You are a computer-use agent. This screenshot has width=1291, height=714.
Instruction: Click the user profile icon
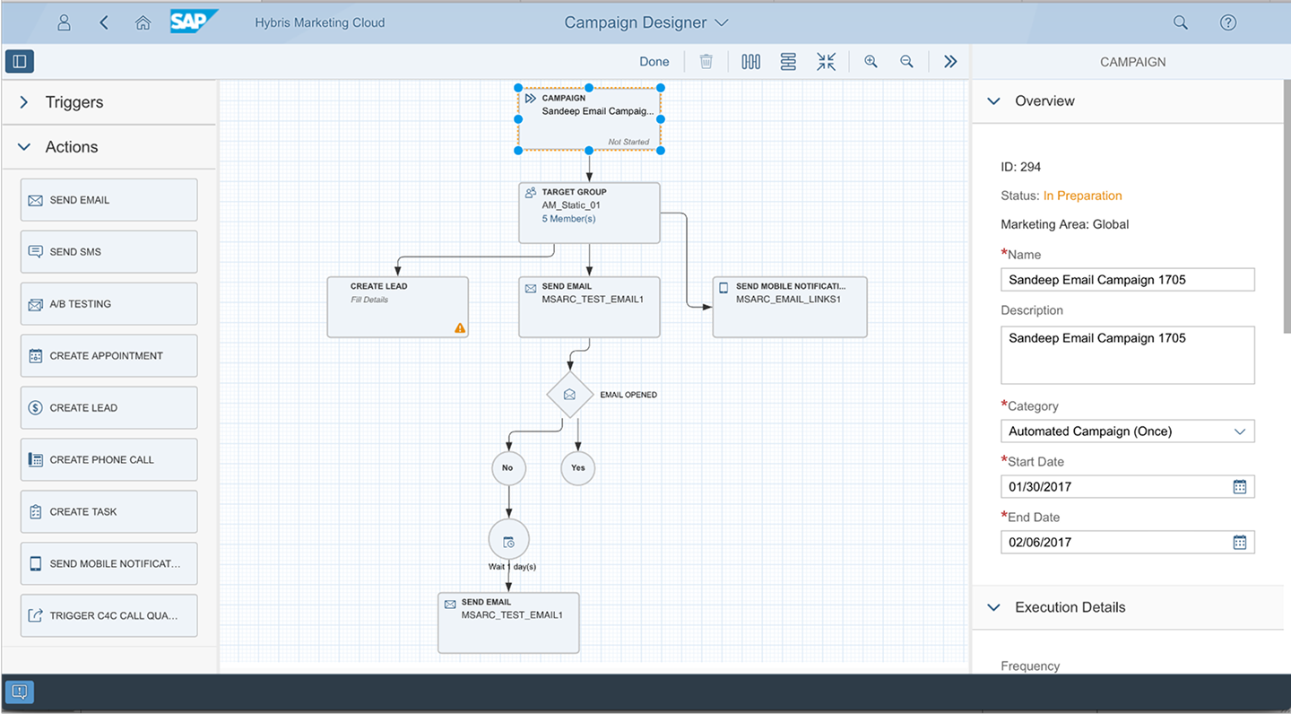[x=64, y=23]
